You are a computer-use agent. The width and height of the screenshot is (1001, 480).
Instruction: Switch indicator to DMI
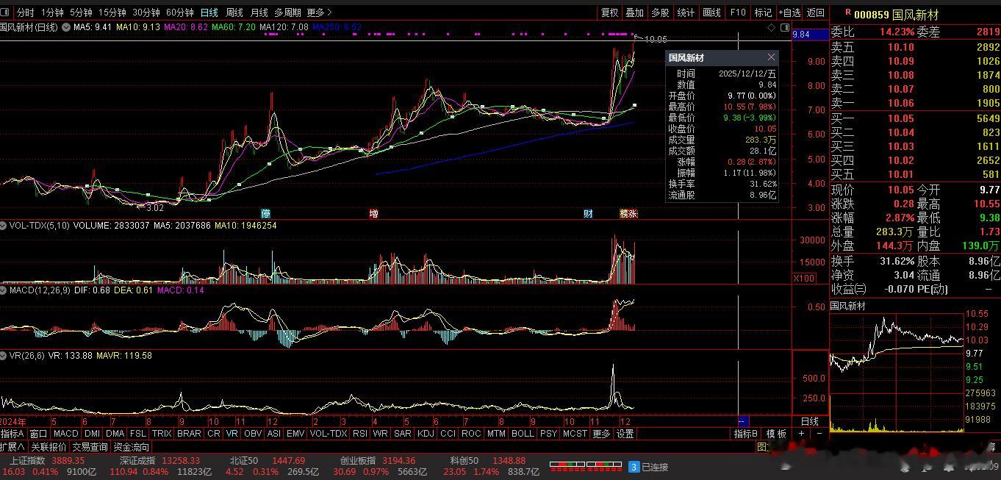[x=92, y=434]
